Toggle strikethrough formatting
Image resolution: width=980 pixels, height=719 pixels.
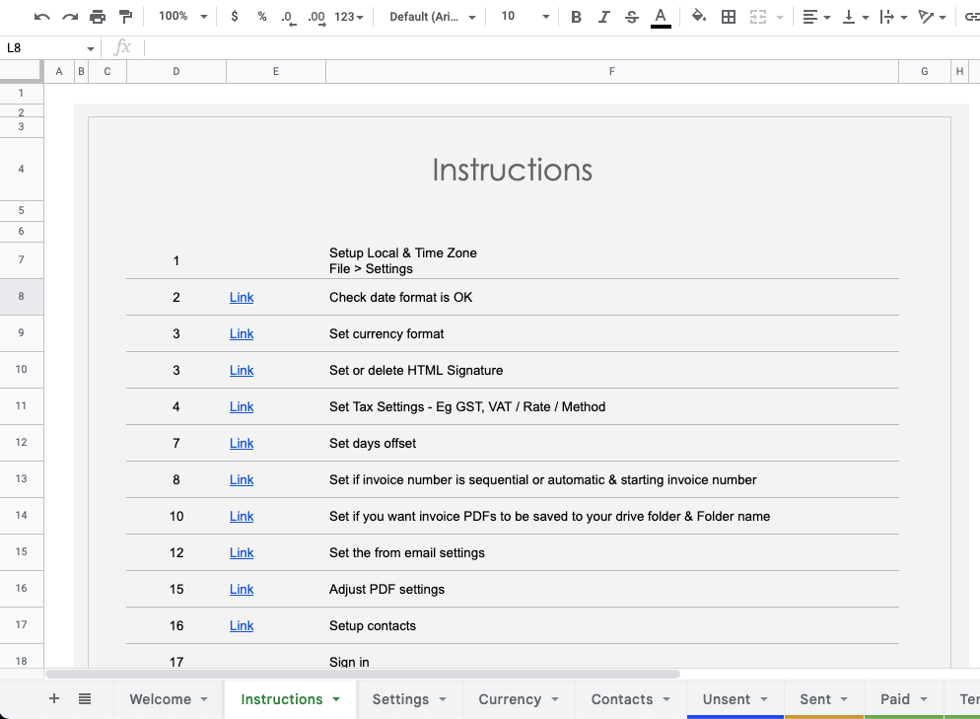coord(632,17)
